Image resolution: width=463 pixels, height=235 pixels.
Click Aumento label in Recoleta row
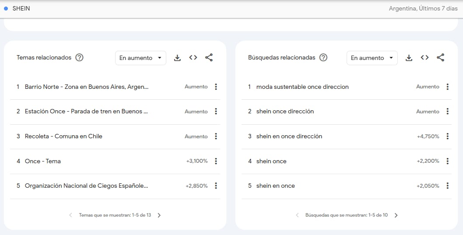pyautogui.click(x=196, y=137)
